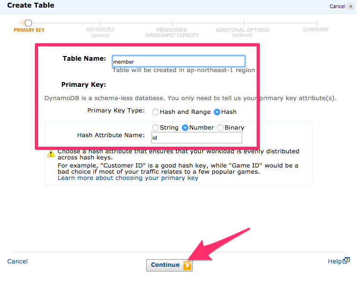Click the Primary Key step circle marker
The width and height of the screenshot is (357, 281).
[x=28, y=23]
